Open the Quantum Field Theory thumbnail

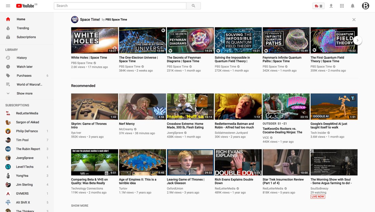[x=334, y=40]
